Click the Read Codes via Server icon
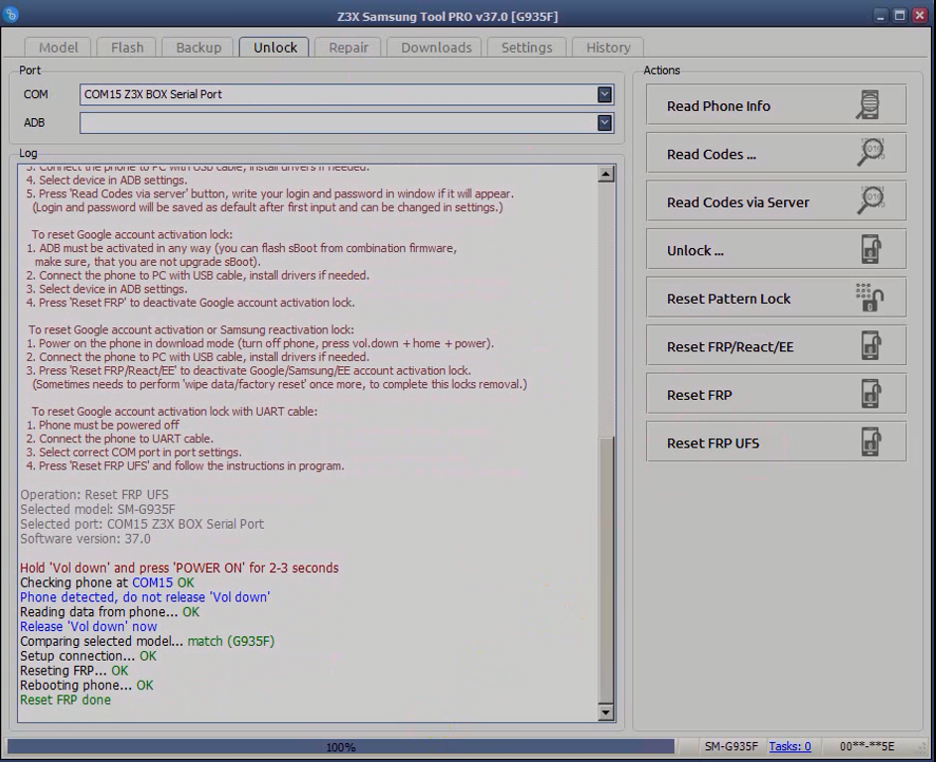Viewport: 936px width, 762px height. 871,201
